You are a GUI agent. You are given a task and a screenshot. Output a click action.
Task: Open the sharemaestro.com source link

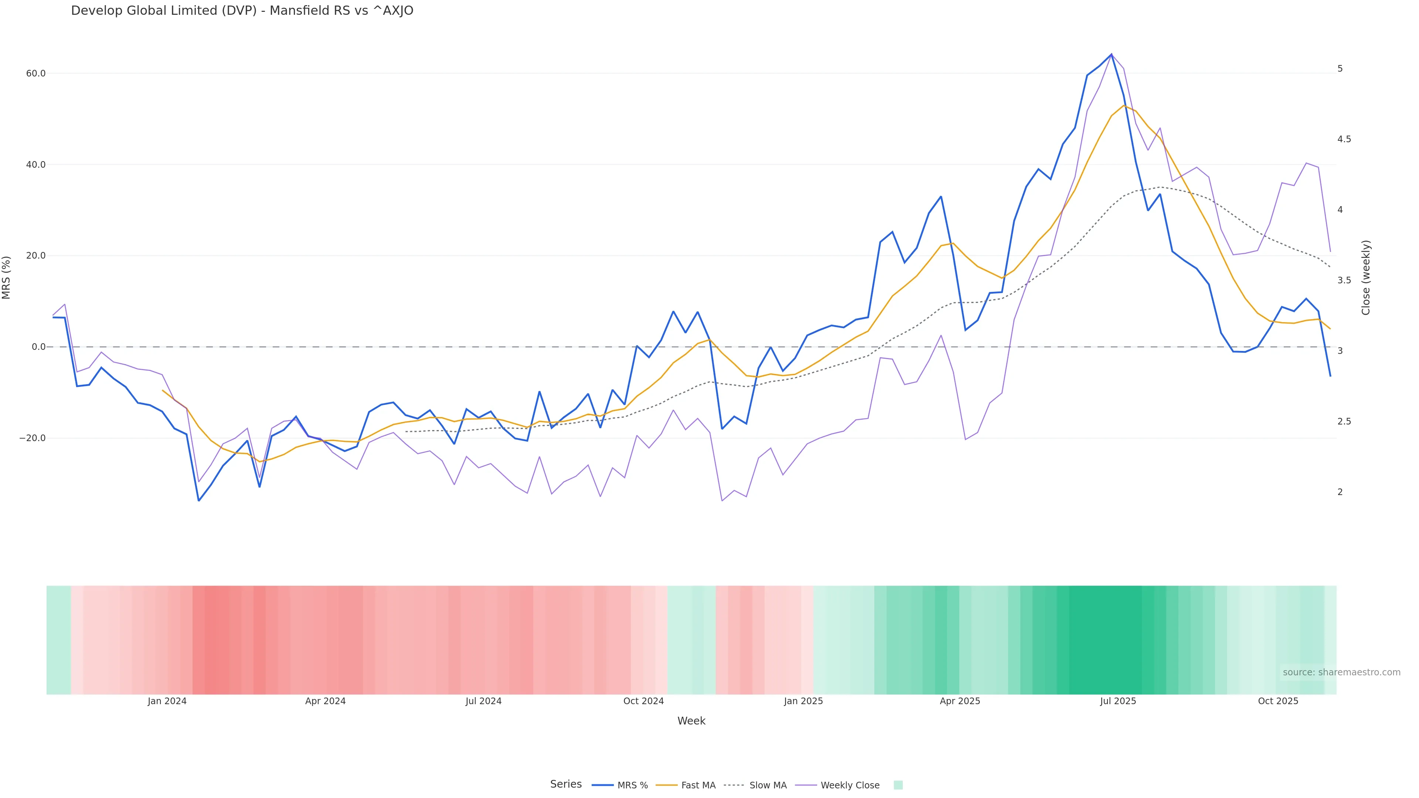tap(1341, 672)
